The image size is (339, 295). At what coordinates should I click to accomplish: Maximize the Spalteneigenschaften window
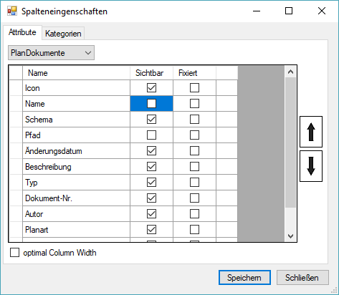click(x=289, y=11)
